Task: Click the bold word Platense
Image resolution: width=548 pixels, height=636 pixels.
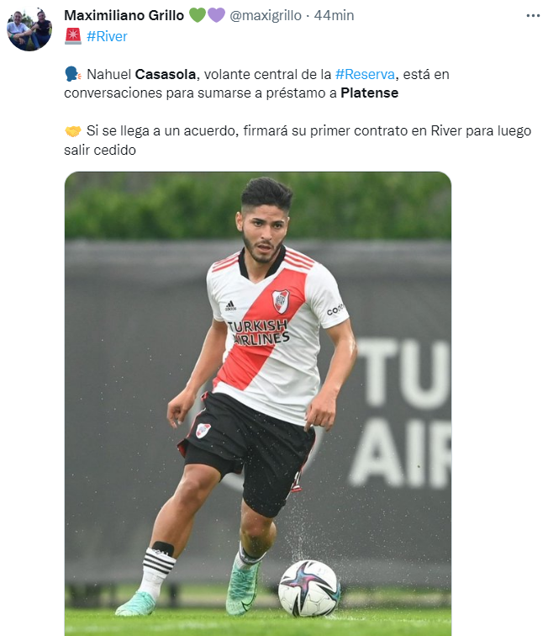Action: click(369, 93)
